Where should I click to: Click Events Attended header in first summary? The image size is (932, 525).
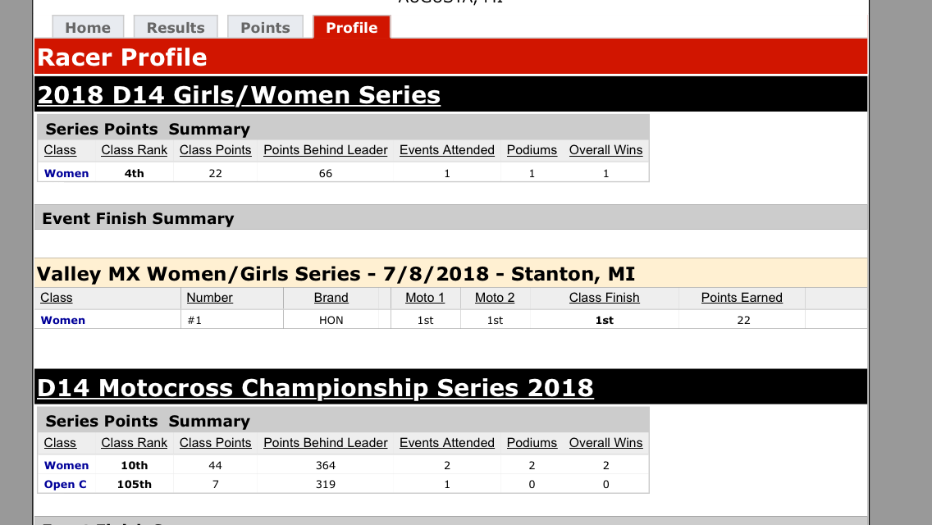[447, 150]
